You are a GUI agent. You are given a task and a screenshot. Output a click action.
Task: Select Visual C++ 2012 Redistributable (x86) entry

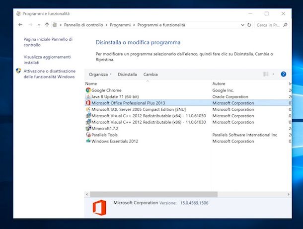point(149,122)
